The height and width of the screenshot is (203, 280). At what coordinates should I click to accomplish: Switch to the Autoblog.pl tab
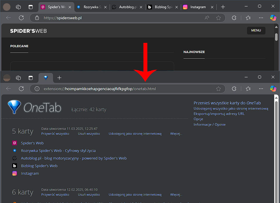(127, 7)
